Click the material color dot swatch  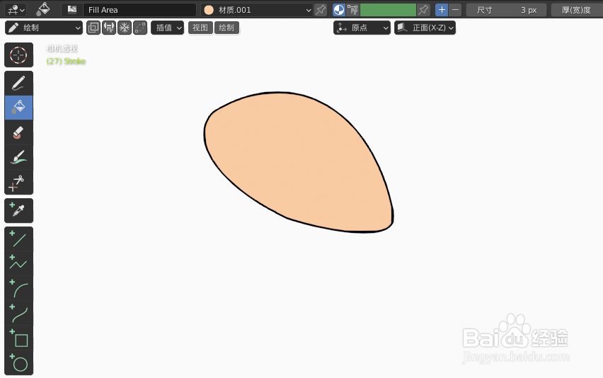tap(209, 10)
